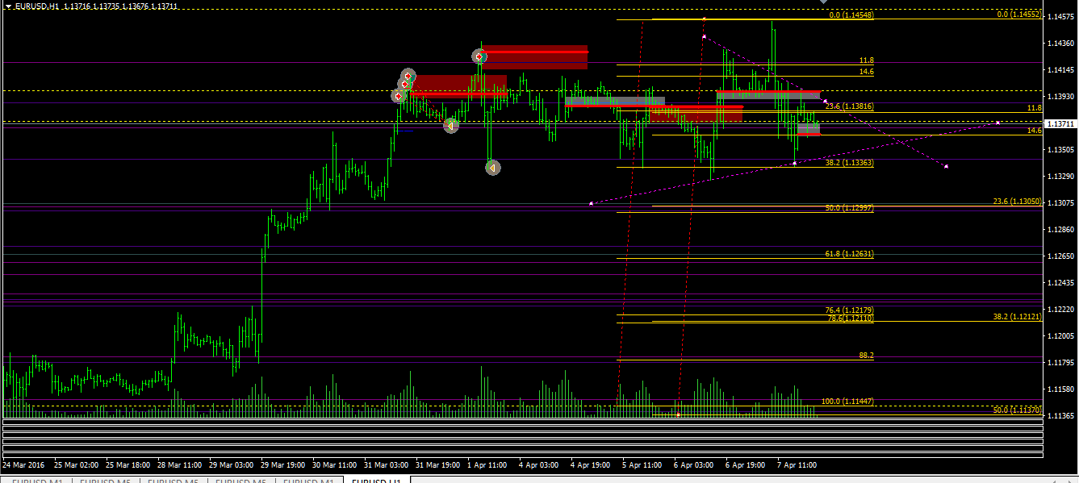Open the chart title arrow beside EURUSD,H1

click(7, 6)
